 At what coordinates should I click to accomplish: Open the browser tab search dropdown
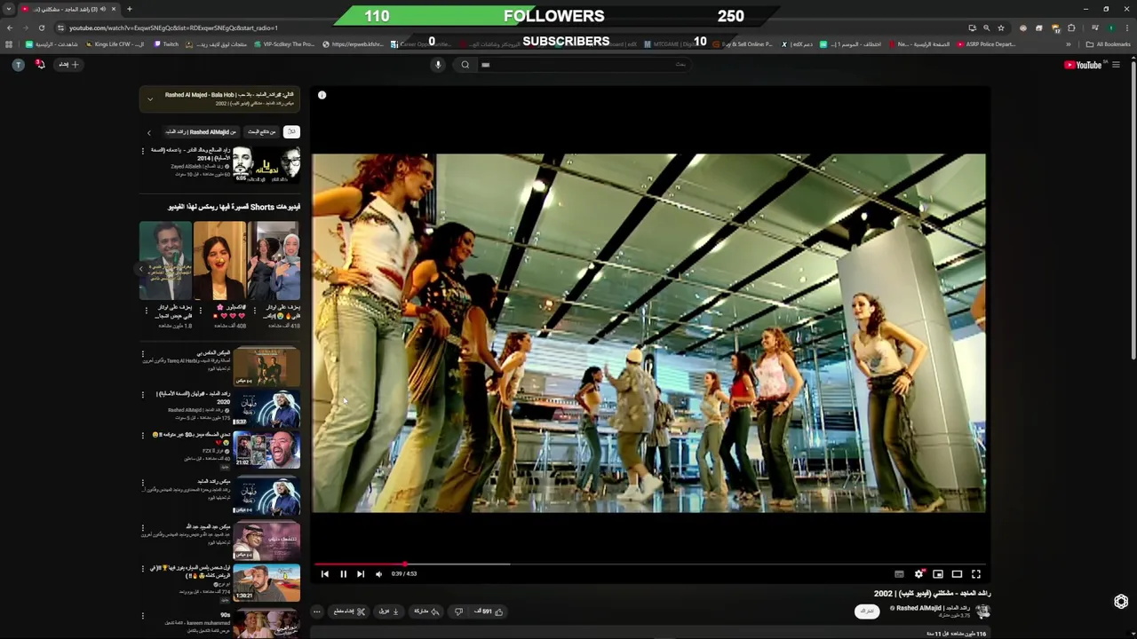click(9, 9)
